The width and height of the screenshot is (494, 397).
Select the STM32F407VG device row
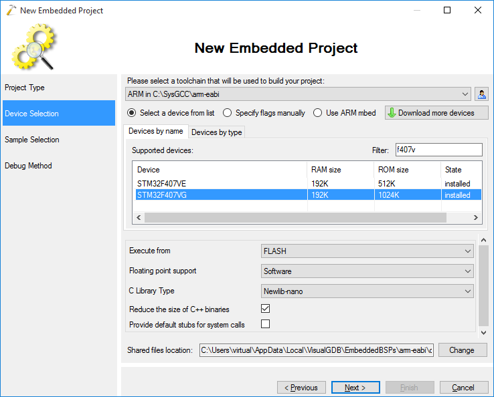[308, 194]
